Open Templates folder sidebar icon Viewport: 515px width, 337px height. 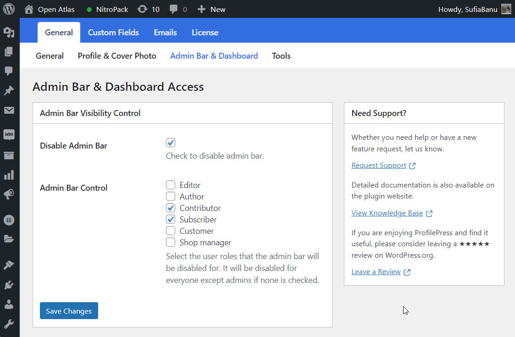(x=9, y=239)
